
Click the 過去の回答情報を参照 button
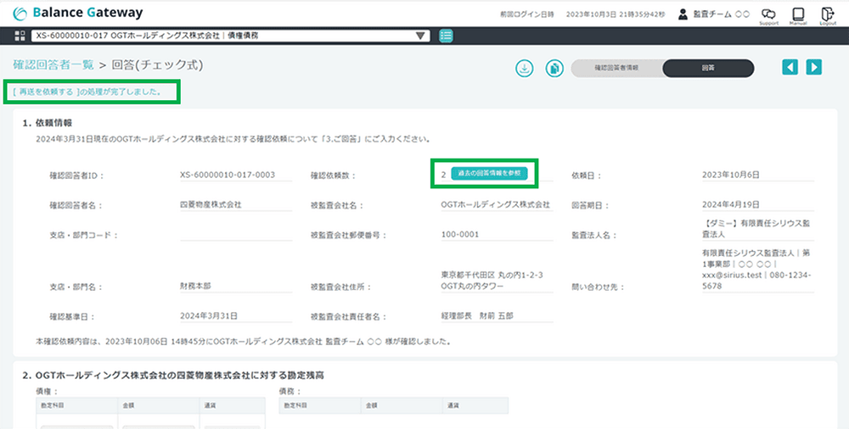(489, 173)
